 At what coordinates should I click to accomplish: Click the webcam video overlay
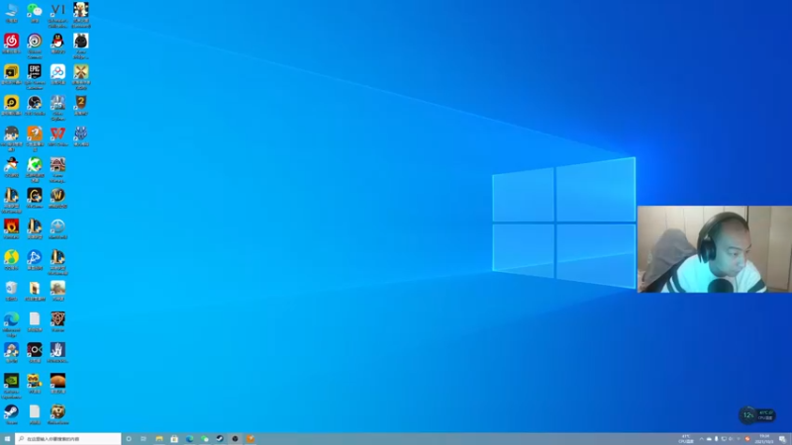coord(714,249)
